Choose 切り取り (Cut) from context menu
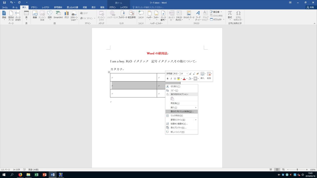Screen dimensions: 317x178 [181, 86]
